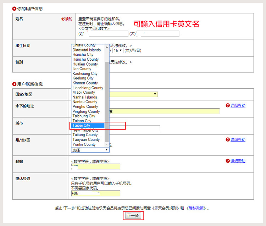Open the birth day dropdown showing 15
This screenshot has width=266, height=226.
(118, 50)
